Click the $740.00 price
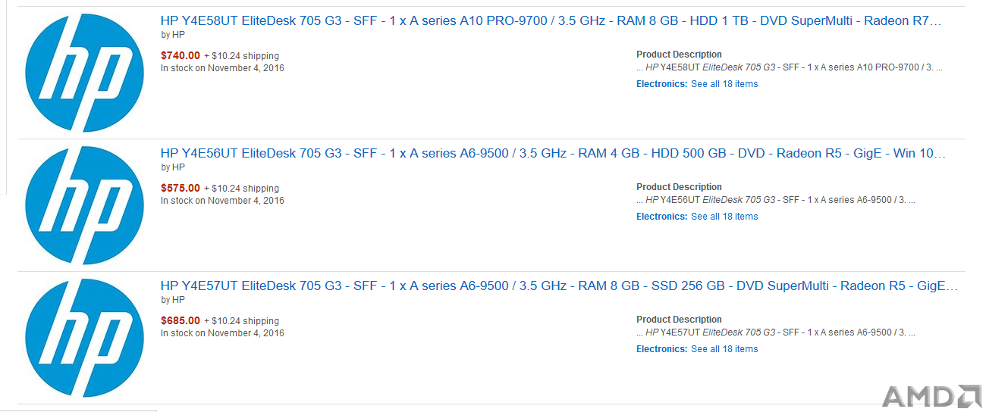The image size is (986, 412). [x=181, y=55]
